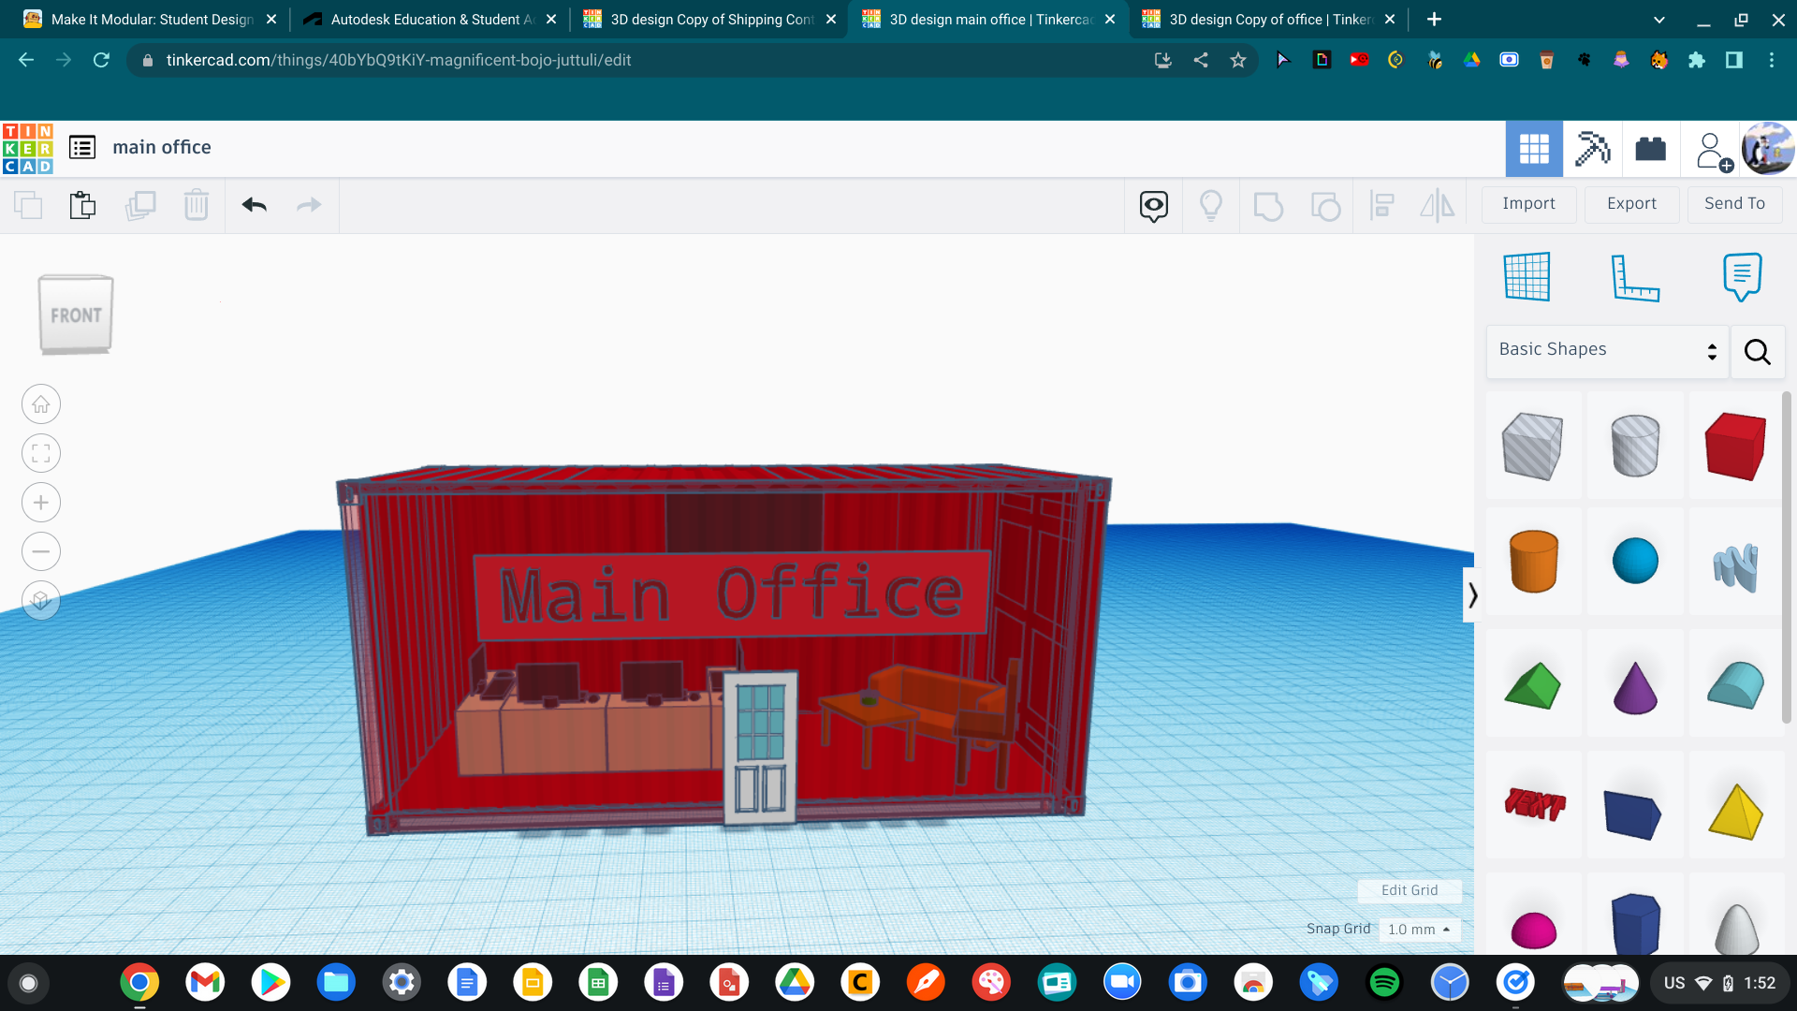Pick the red Text shape
The height and width of the screenshot is (1011, 1797).
point(1535,805)
